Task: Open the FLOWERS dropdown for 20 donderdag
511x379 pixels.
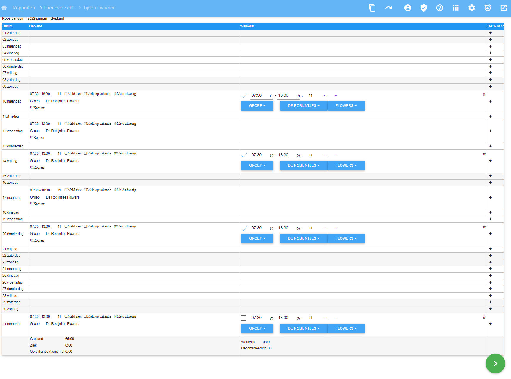Action: click(346, 238)
